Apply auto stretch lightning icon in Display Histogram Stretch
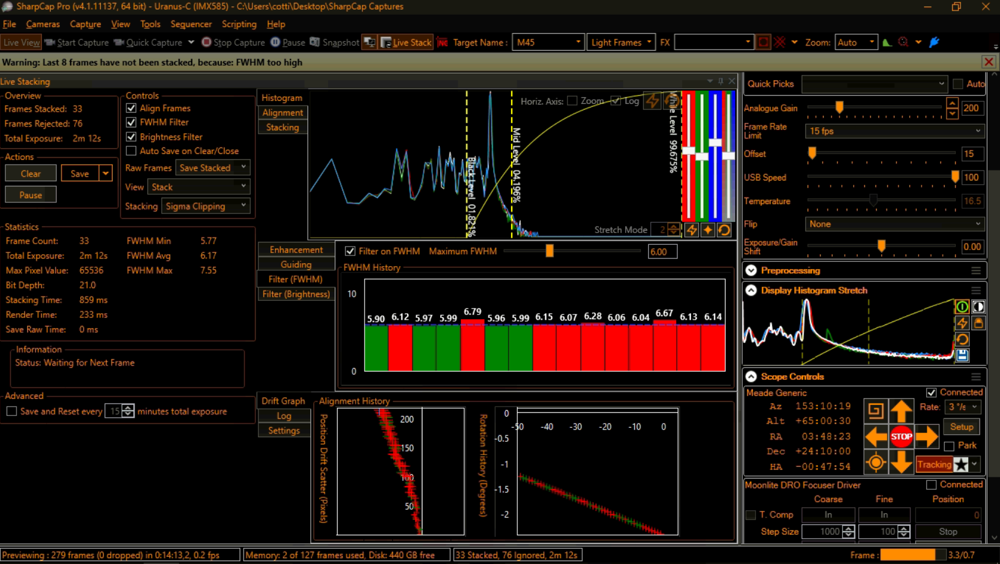 (x=962, y=323)
